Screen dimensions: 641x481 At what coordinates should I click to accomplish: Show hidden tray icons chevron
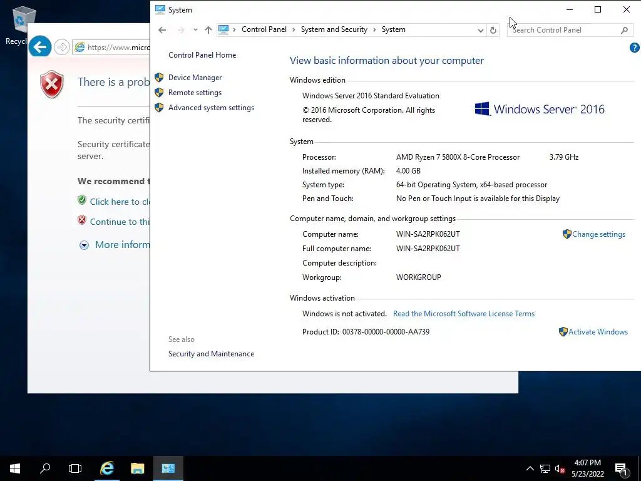point(530,468)
